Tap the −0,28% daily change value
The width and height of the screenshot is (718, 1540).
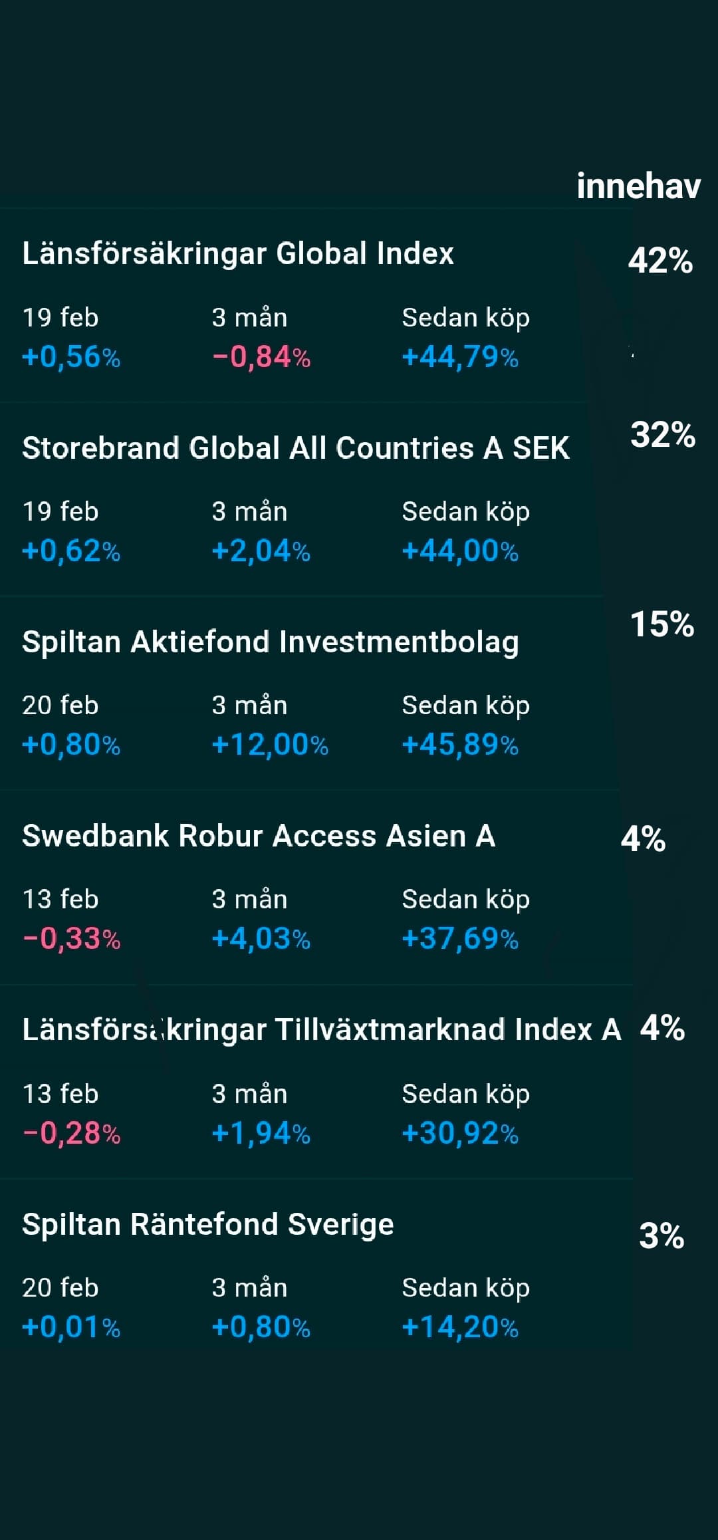tap(71, 1133)
